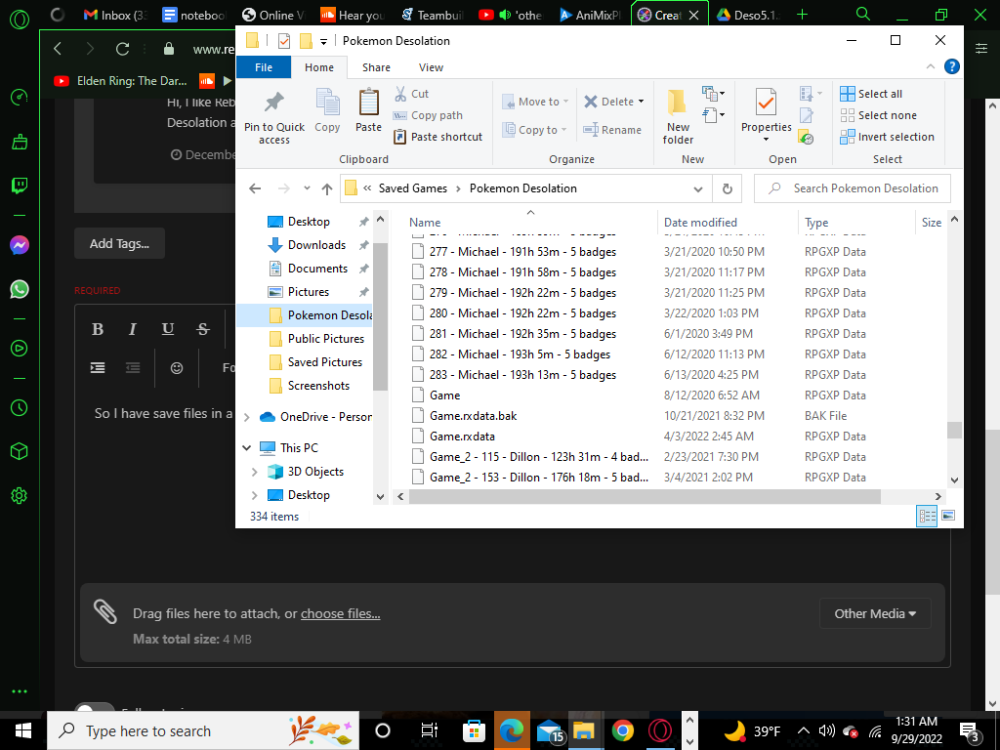Image resolution: width=1000 pixels, height=750 pixels.
Task: Click Rename in the Organize group
Action: [x=613, y=130]
